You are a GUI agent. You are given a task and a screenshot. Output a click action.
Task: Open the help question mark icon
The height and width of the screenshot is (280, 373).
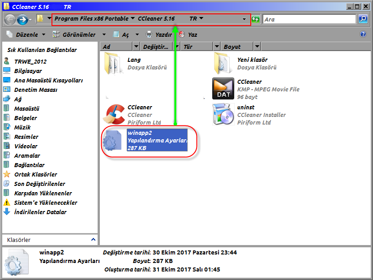click(x=363, y=34)
